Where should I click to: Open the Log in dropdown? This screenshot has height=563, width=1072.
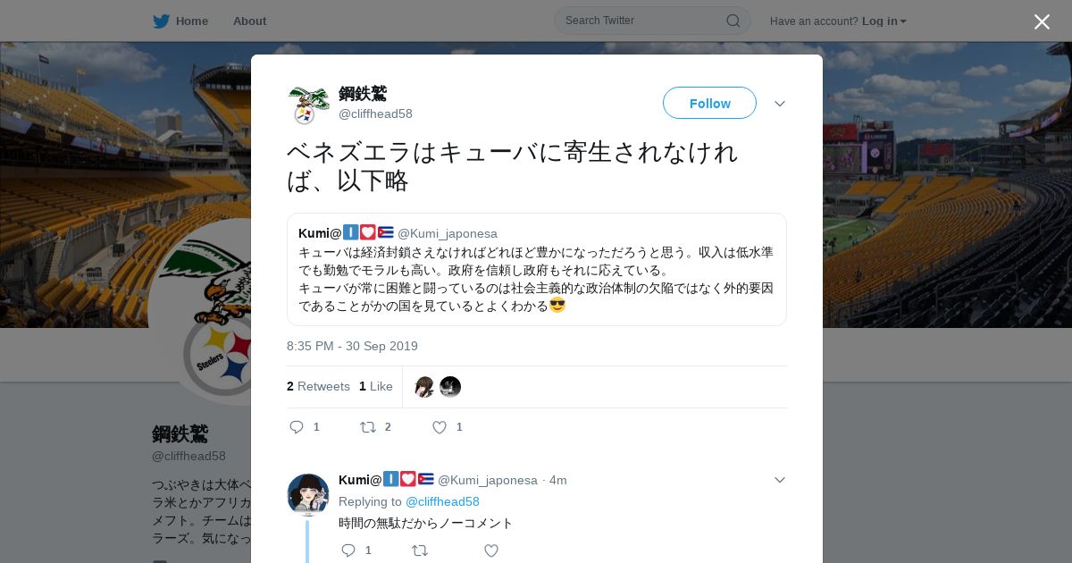pyautogui.click(x=884, y=21)
